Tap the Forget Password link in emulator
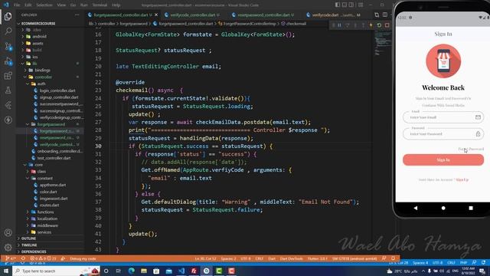 (471, 149)
